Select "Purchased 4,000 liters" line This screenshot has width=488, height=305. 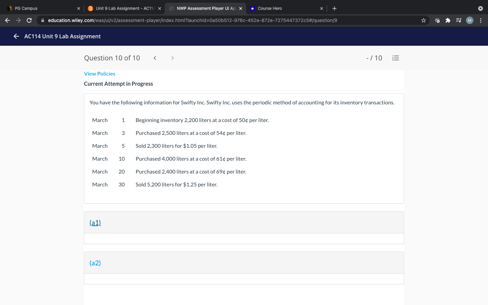point(191,159)
